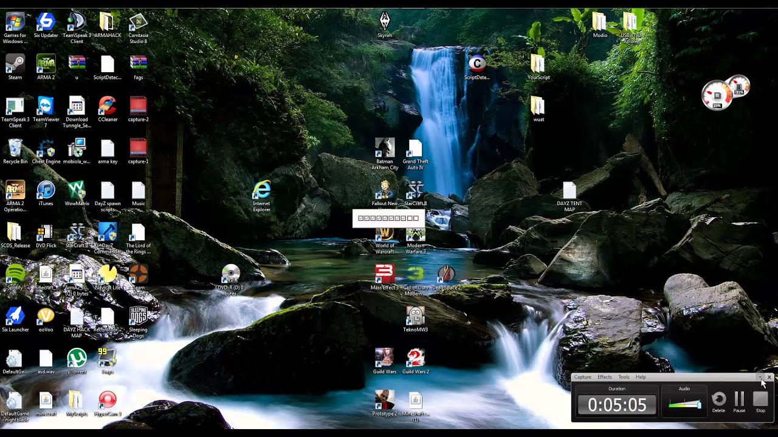Select the Skyrim desktop shortcut
Image resolution: width=778 pixels, height=437 pixels.
(x=385, y=25)
